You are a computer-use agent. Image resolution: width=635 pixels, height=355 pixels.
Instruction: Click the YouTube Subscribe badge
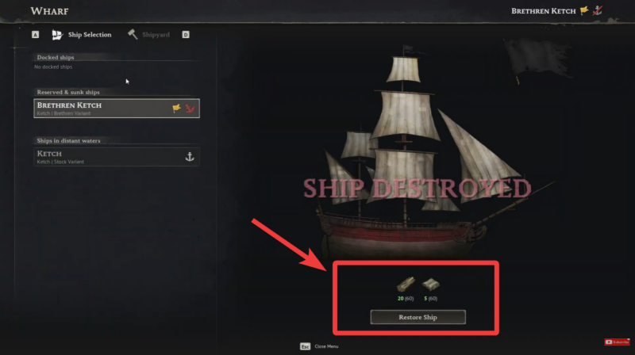617,342
